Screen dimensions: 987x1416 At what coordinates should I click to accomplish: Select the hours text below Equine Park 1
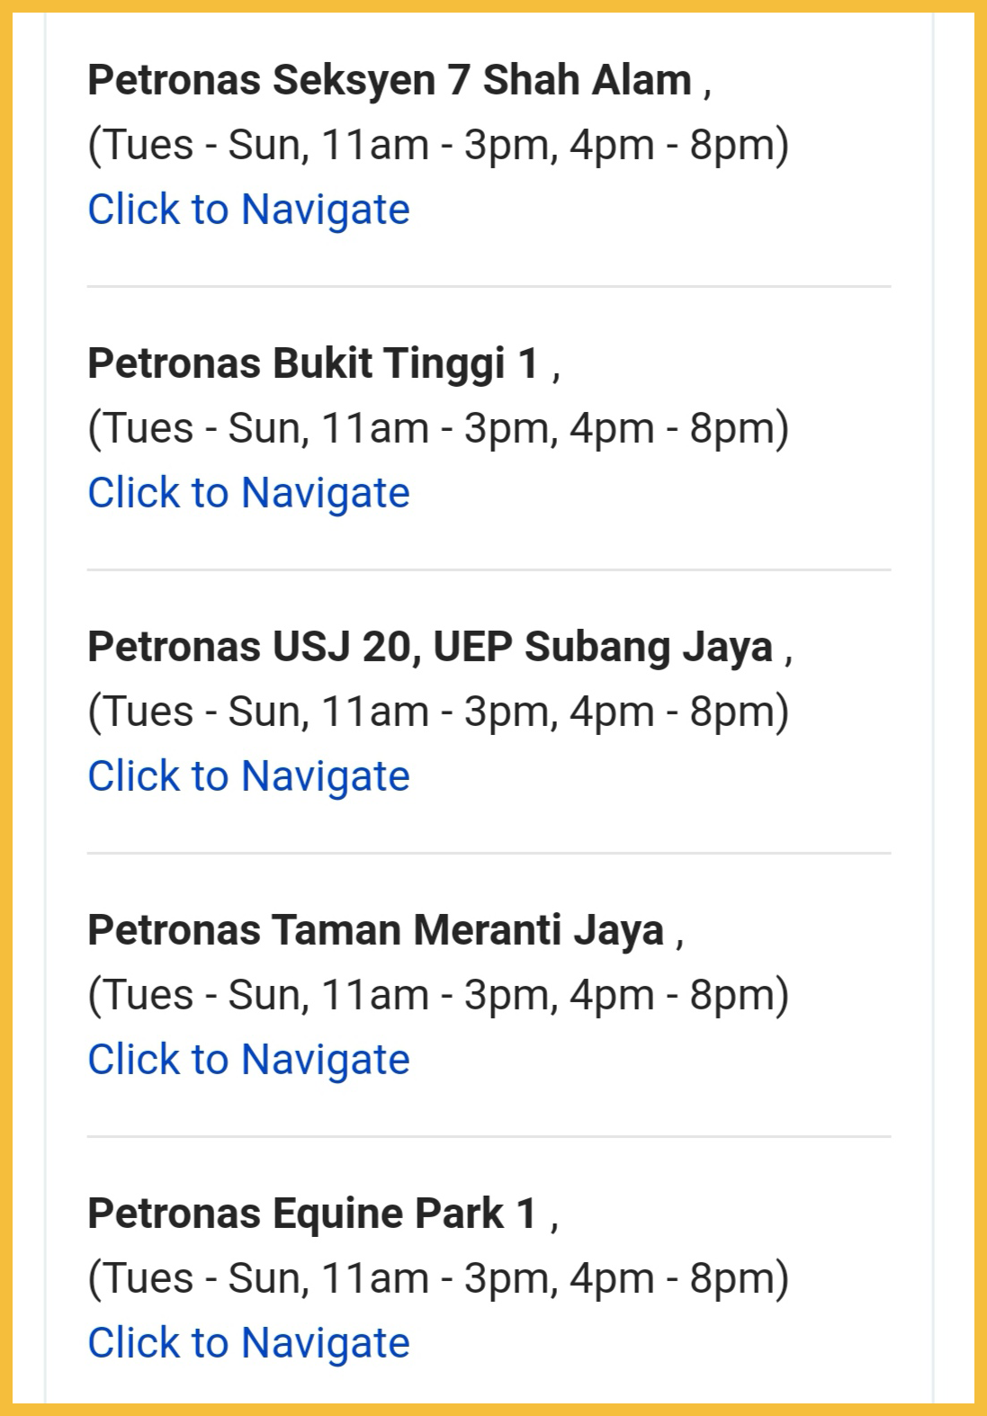[437, 1278]
